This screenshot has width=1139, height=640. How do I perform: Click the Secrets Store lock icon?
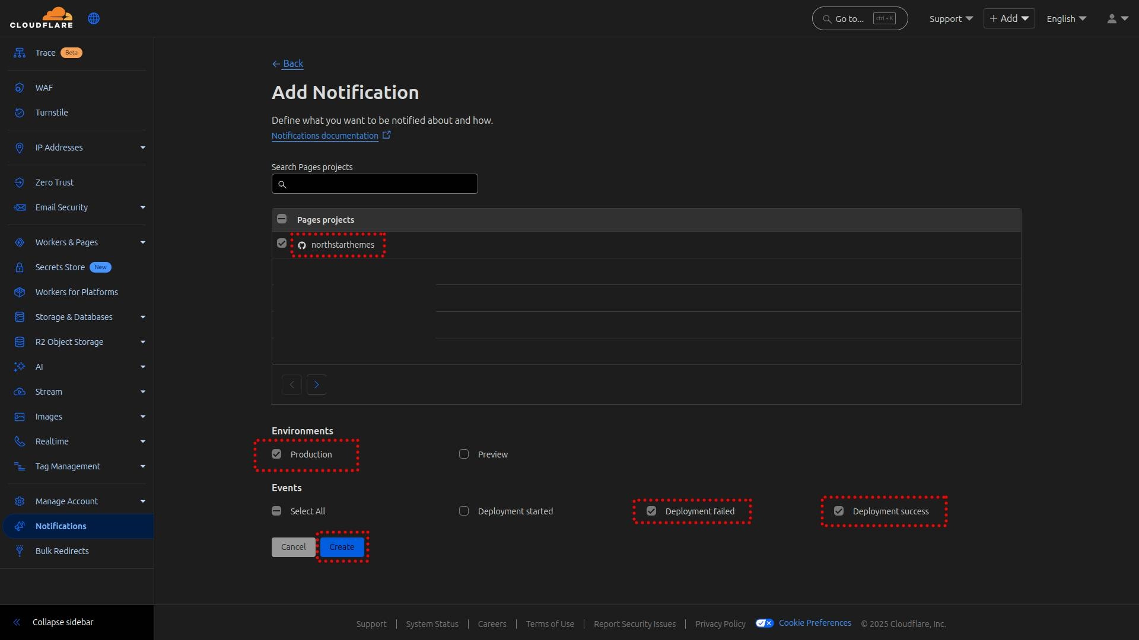click(20, 267)
